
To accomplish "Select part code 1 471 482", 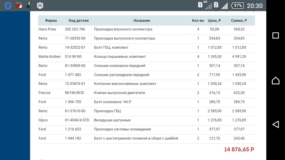I will 73,75.
